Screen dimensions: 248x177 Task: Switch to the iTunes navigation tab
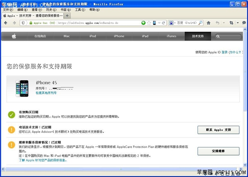pyautogui.click(x=171, y=36)
